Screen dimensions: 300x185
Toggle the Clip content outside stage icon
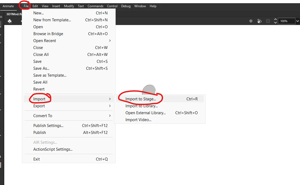coord(268,21)
